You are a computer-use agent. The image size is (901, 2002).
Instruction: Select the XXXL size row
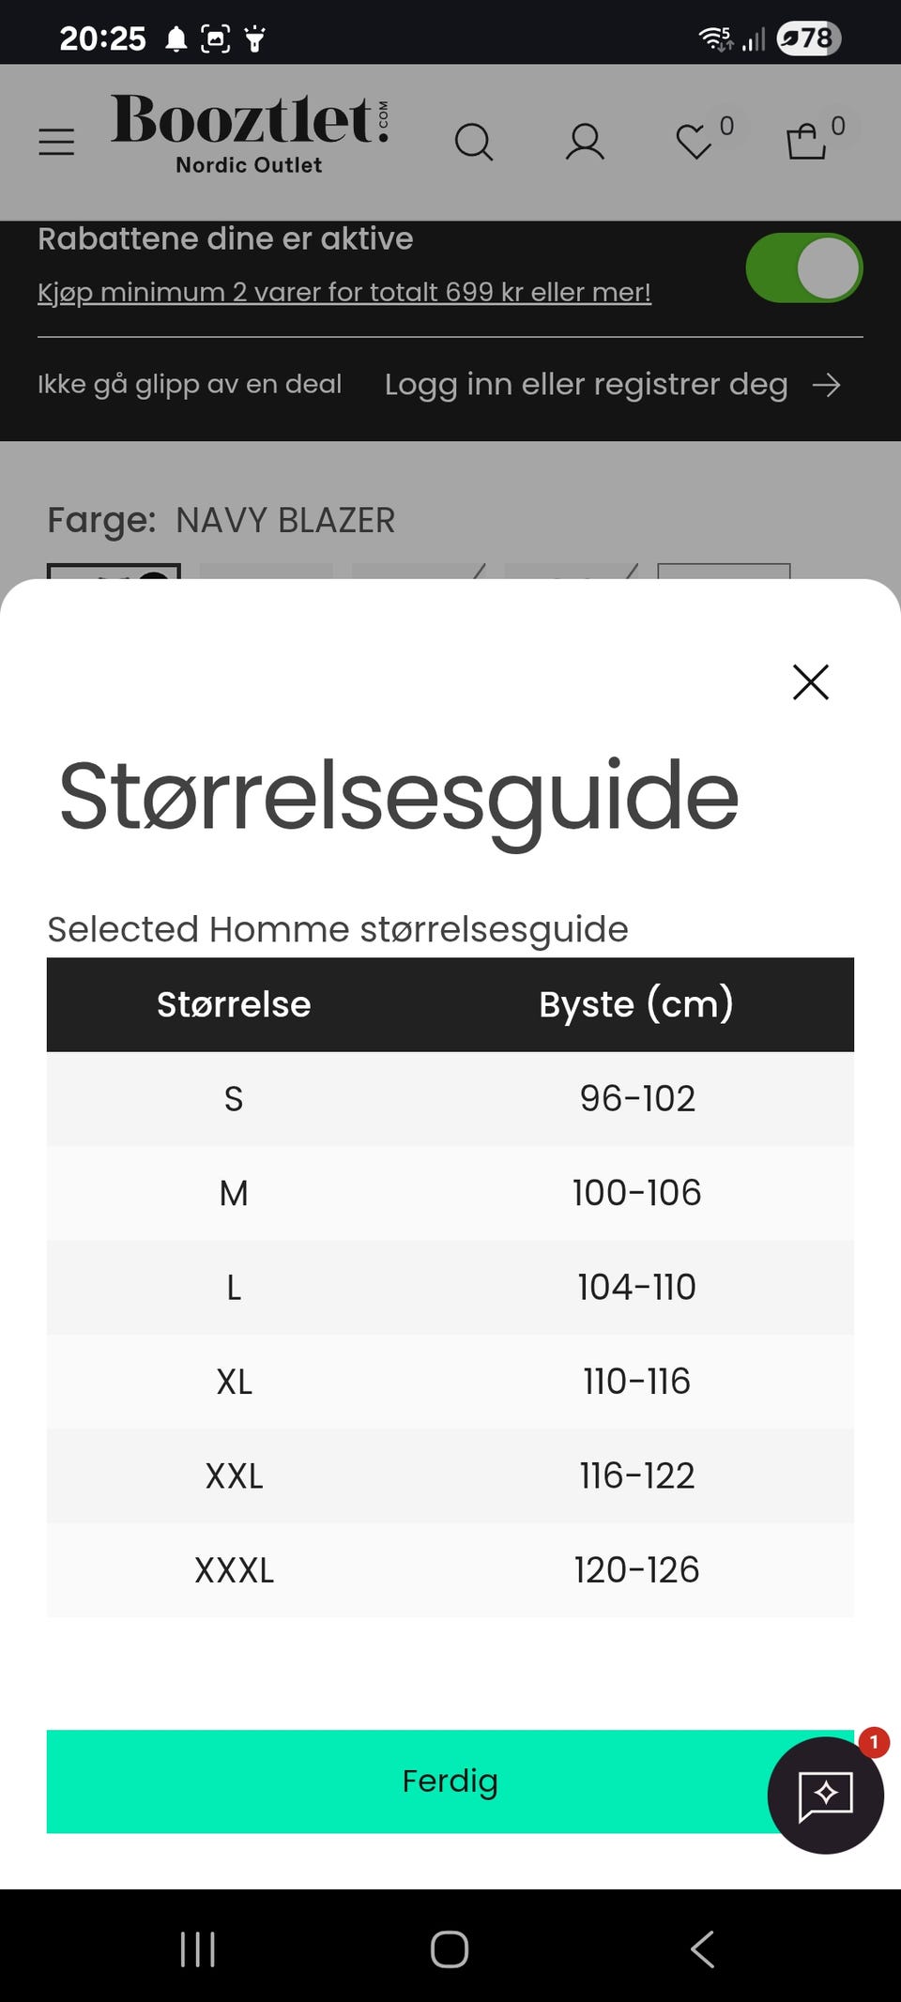tap(450, 1569)
